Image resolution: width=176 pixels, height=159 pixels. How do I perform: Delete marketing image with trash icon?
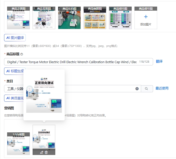click(46, 152)
